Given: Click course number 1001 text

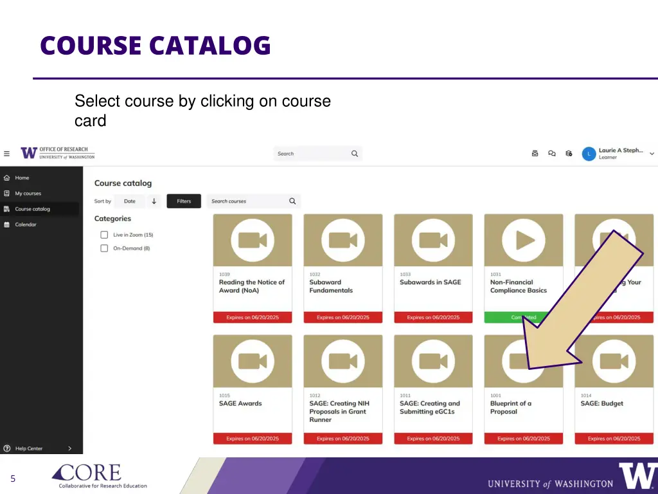Looking at the screenshot, I should coord(495,396).
